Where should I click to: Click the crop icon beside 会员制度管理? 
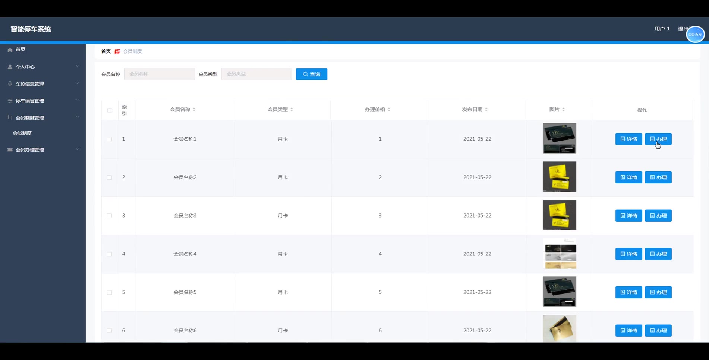pyautogui.click(x=10, y=118)
